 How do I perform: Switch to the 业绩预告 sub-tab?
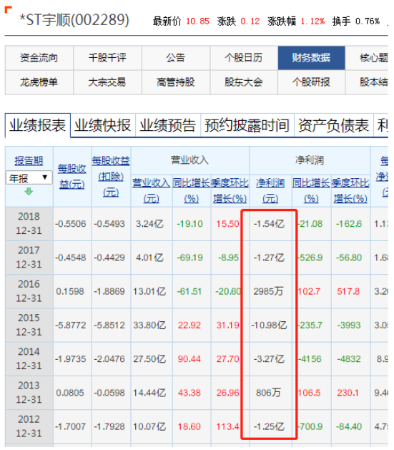(x=168, y=125)
